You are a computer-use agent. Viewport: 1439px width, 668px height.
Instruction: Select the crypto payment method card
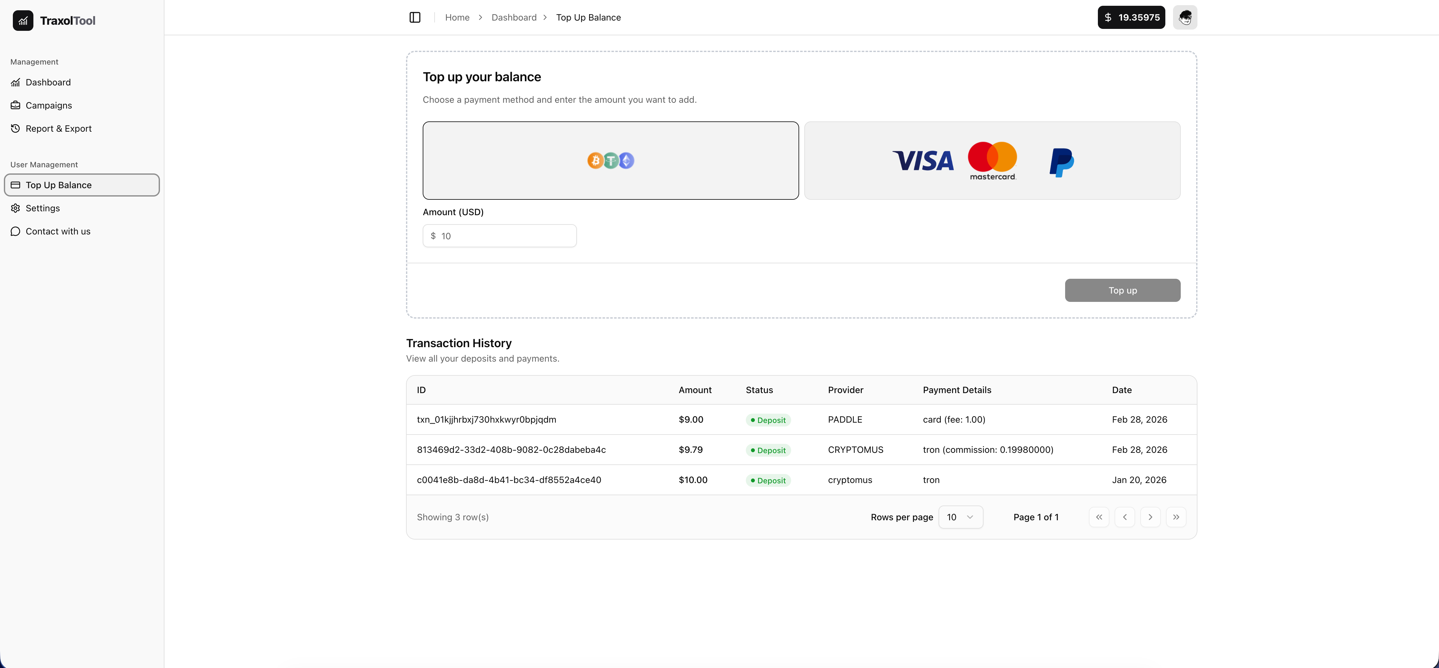coord(611,160)
